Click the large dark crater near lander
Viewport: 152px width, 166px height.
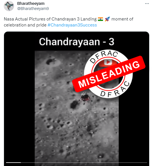click(x=74, y=104)
